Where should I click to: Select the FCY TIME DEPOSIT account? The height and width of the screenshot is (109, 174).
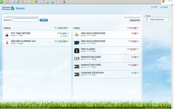[x=21, y=33]
